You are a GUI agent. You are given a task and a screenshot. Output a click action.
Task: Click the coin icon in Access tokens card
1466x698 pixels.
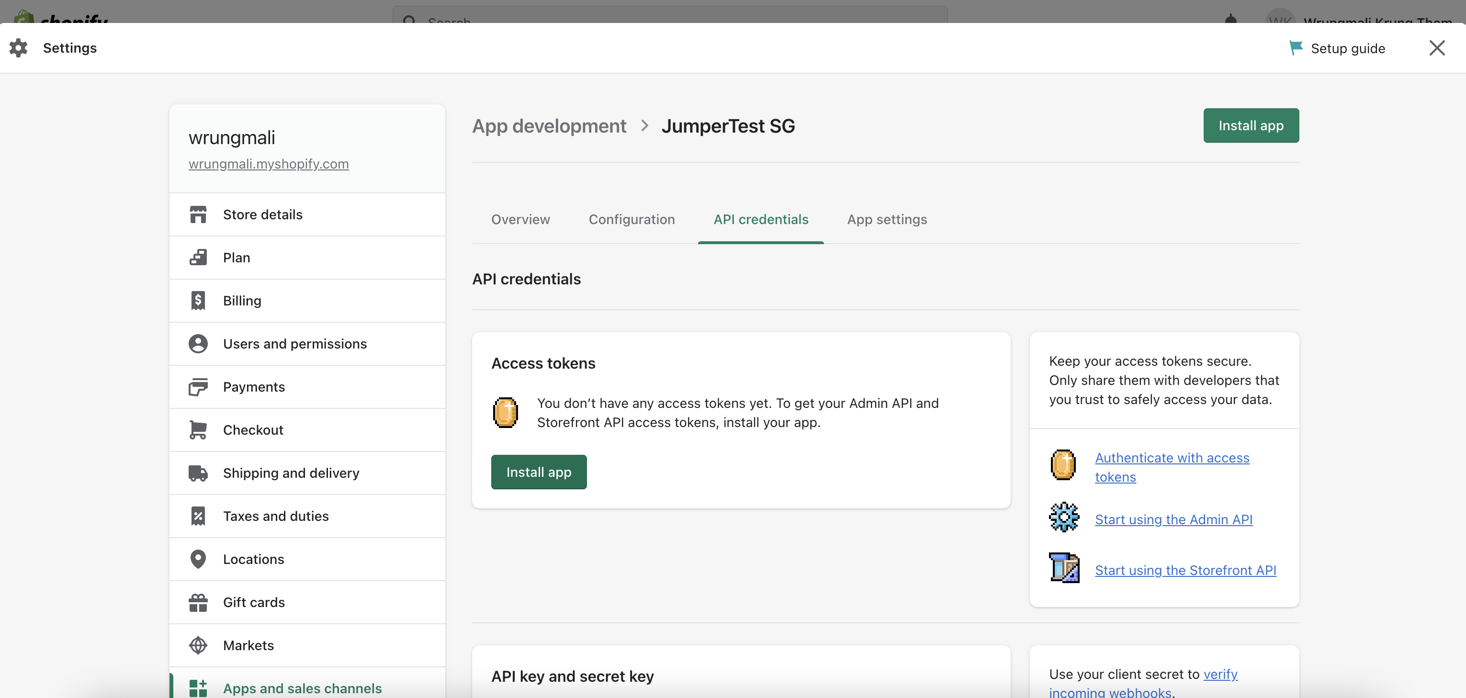(506, 412)
